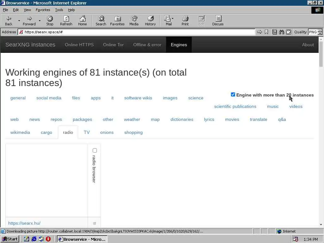Open the Search toolbar pane
This screenshot has width=324, height=243.
[x=101, y=21]
